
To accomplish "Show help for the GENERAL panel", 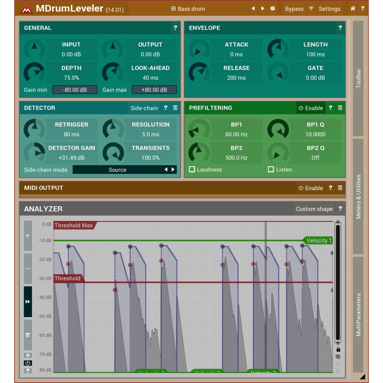I will pos(175,28).
